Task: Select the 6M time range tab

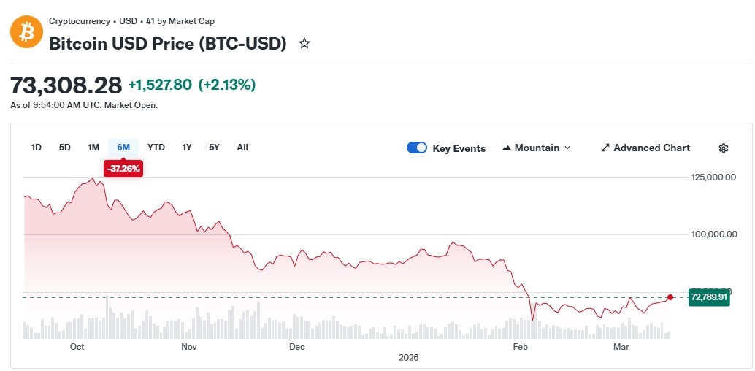Action: (x=123, y=148)
